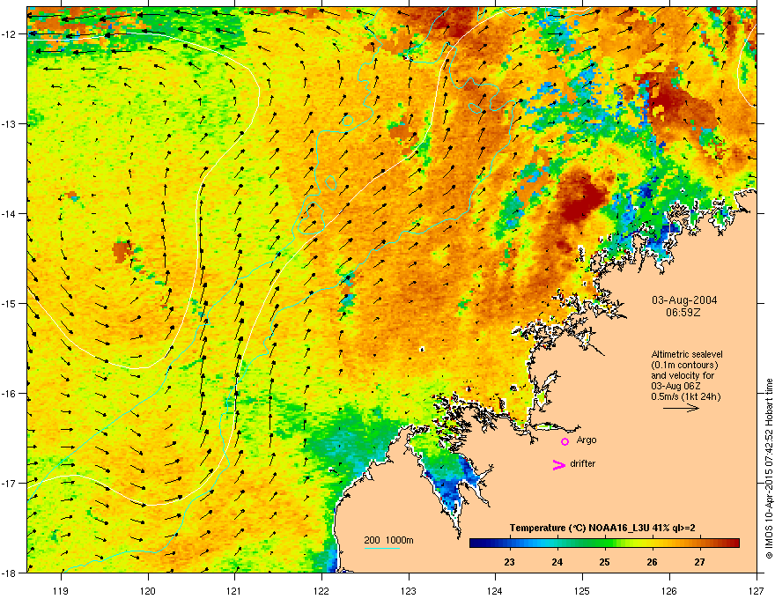775x599 pixels.
Task: Click the latitude label -14
Action: (x=10, y=213)
